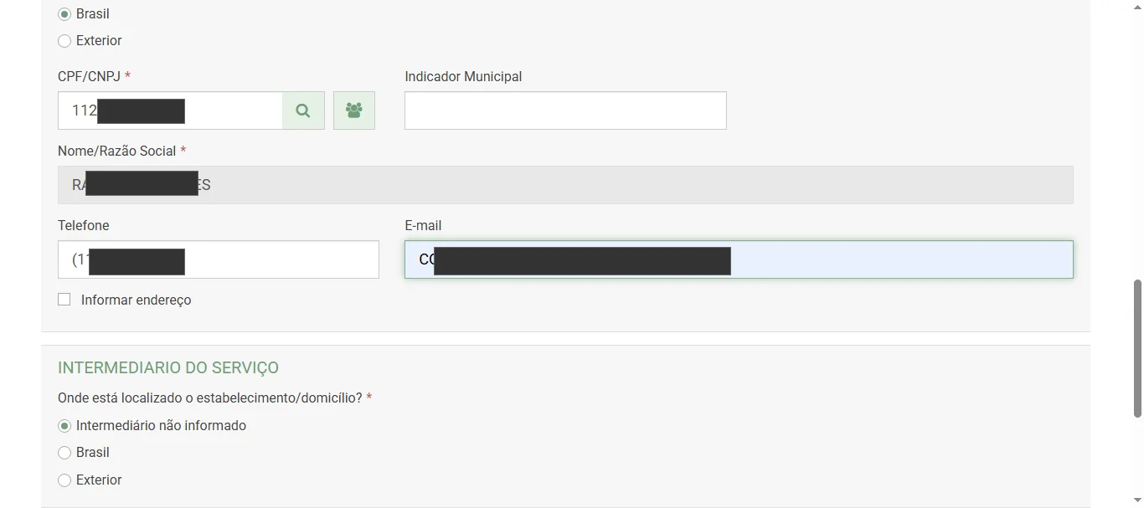Image resolution: width=1144 pixels, height=508 pixels.
Task: Click the contacts/group icon beside CPF/CNPJ
Action: [353, 110]
